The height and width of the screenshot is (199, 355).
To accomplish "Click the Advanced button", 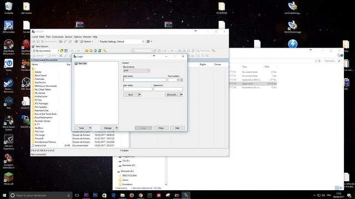I will [x=173, y=95].
